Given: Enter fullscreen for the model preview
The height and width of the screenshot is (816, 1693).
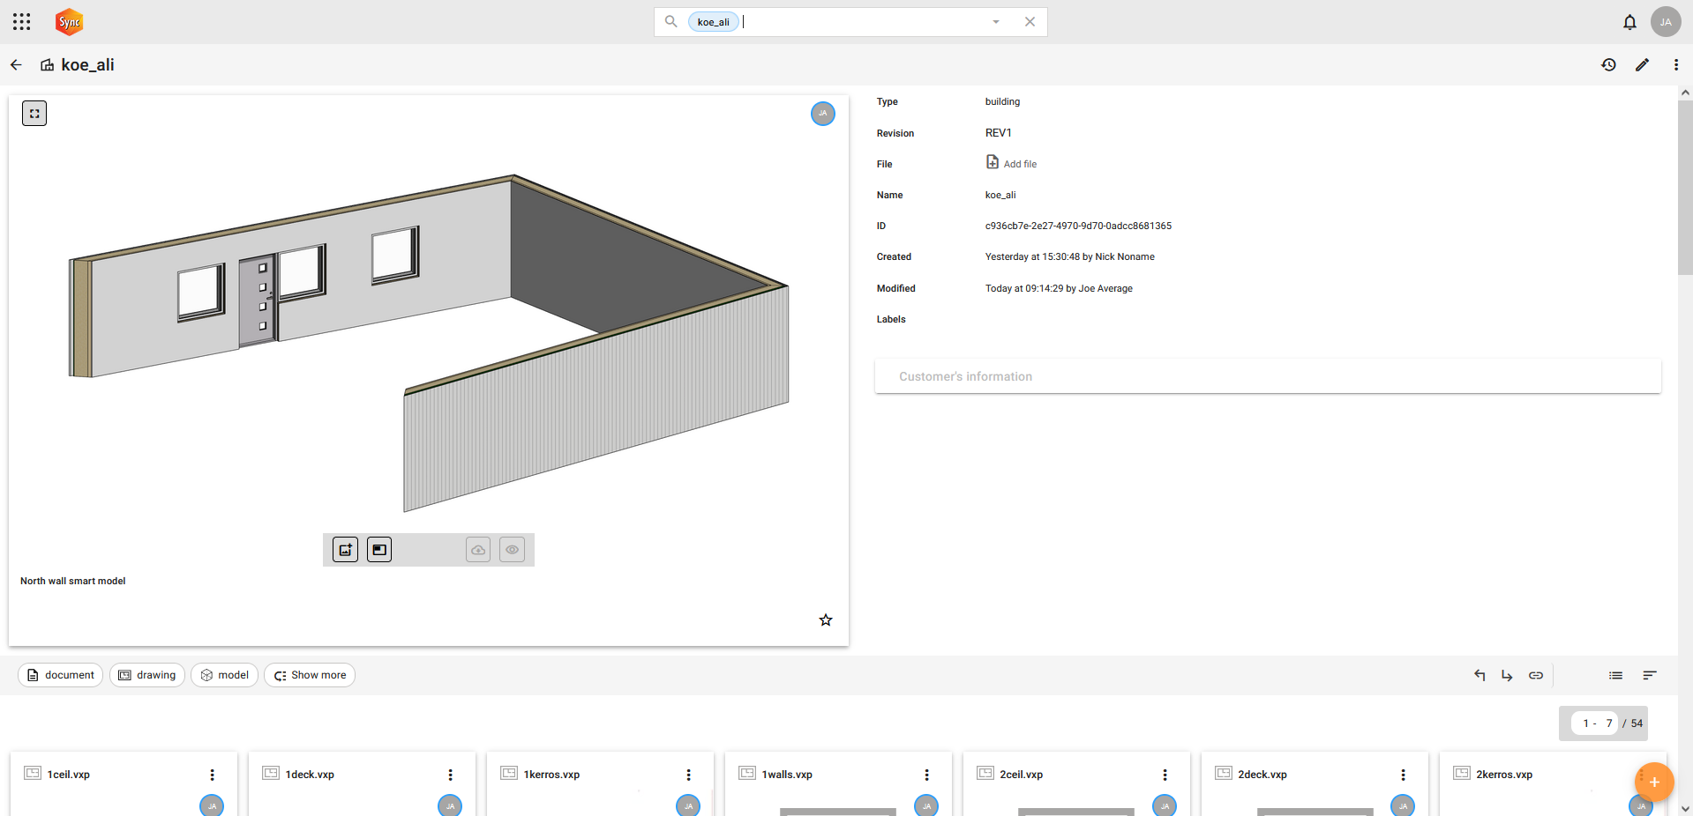Looking at the screenshot, I should tap(34, 114).
